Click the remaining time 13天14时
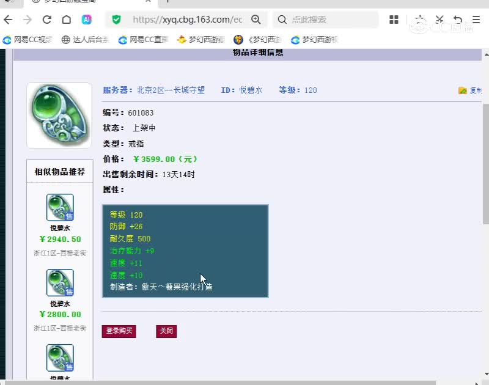 pos(178,174)
